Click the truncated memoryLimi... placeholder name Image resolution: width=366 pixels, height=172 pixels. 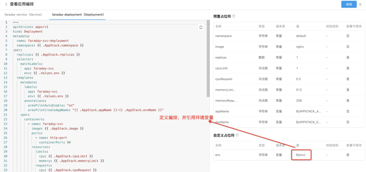(x=225, y=90)
